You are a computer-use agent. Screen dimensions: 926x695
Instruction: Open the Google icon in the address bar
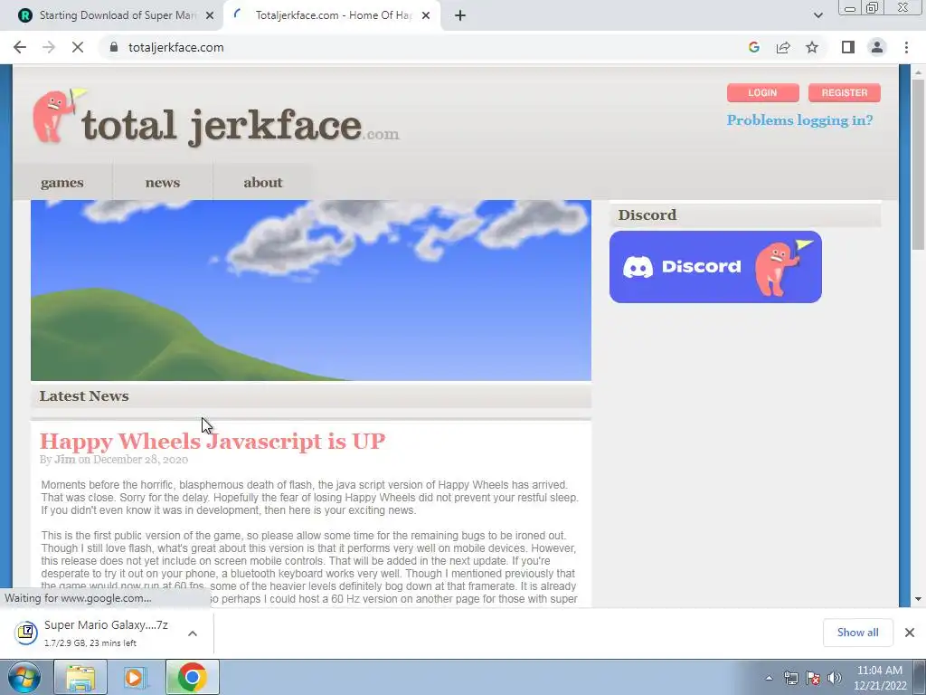coord(753,47)
